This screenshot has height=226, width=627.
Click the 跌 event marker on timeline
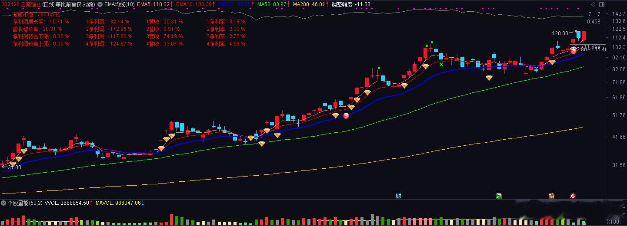click(499, 196)
